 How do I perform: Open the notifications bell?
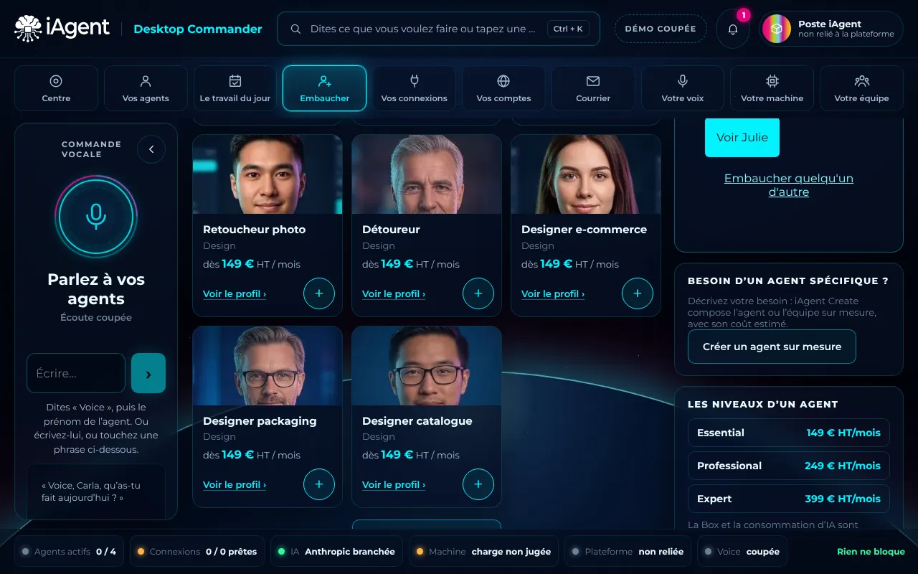[x=733, y=29]
